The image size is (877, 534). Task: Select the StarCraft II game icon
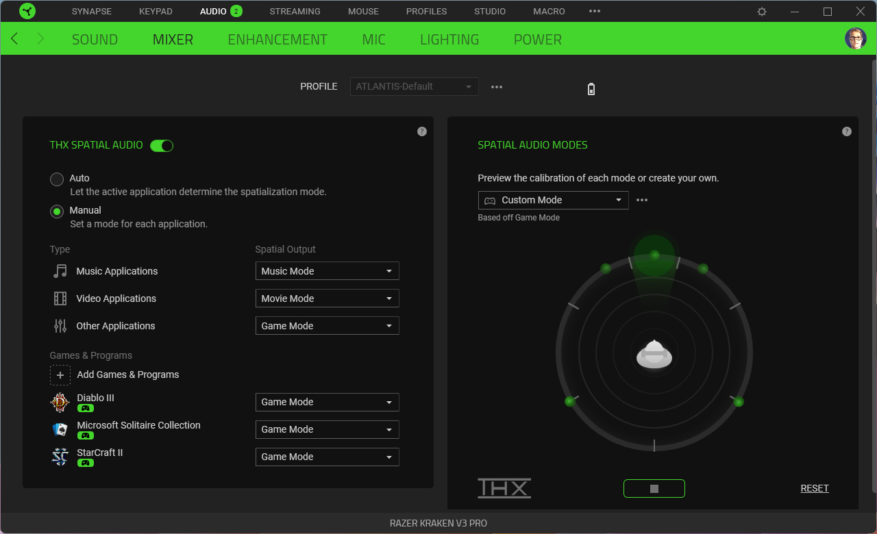pos(60,457)
